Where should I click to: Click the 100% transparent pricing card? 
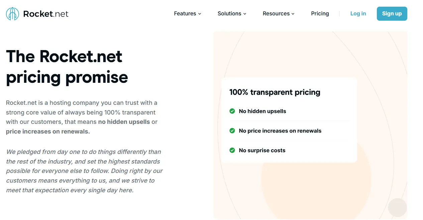pyautogui.click(x=289, y=120)
